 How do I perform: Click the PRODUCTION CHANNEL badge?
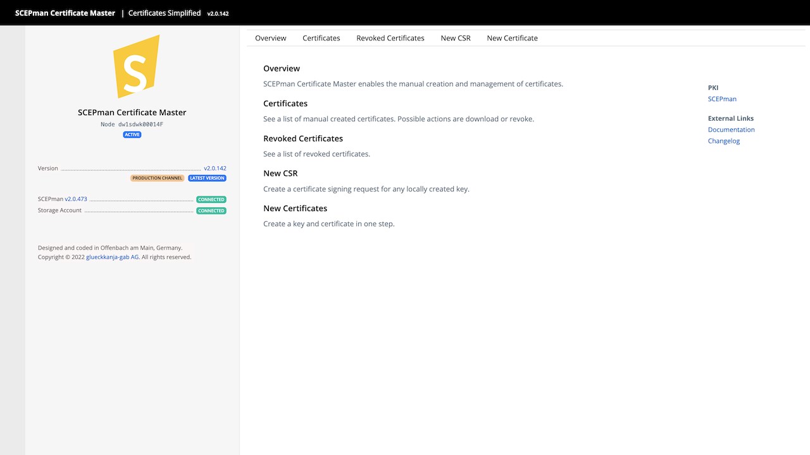point(158,178)
